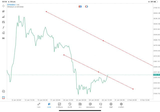Select the upper red trendline's middle point
The height and width of the screenshot is (112, 160).
(103, 41)
